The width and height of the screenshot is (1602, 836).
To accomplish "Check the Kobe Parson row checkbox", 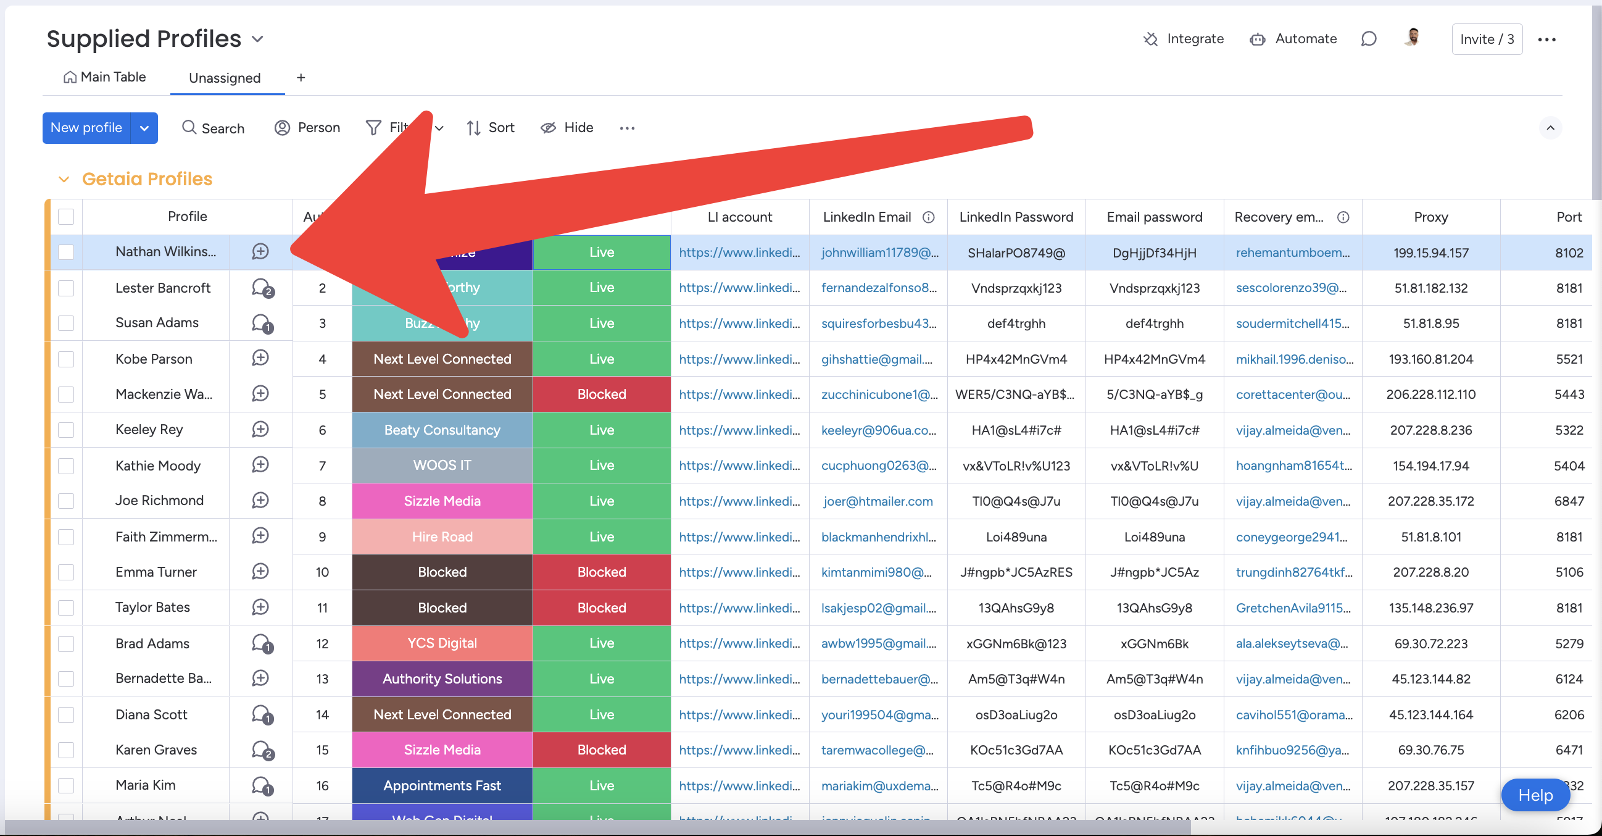I will (x=66, y=359).
